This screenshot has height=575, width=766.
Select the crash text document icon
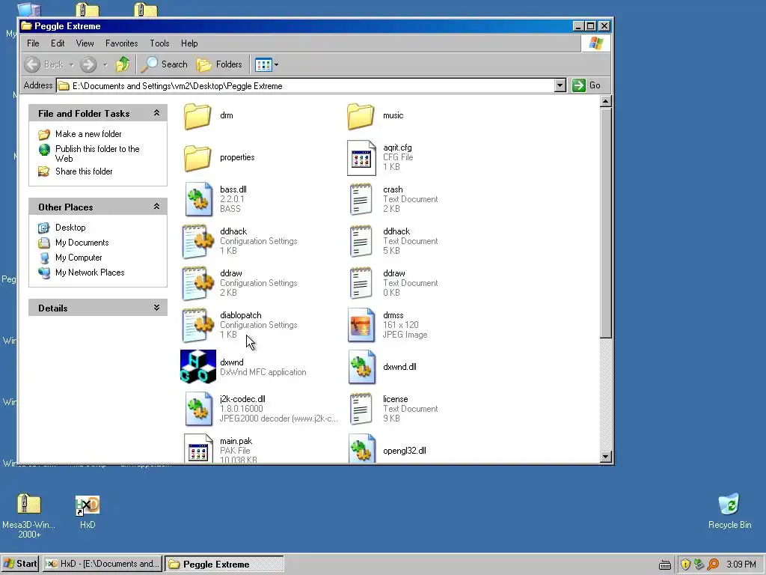point(361,199)
